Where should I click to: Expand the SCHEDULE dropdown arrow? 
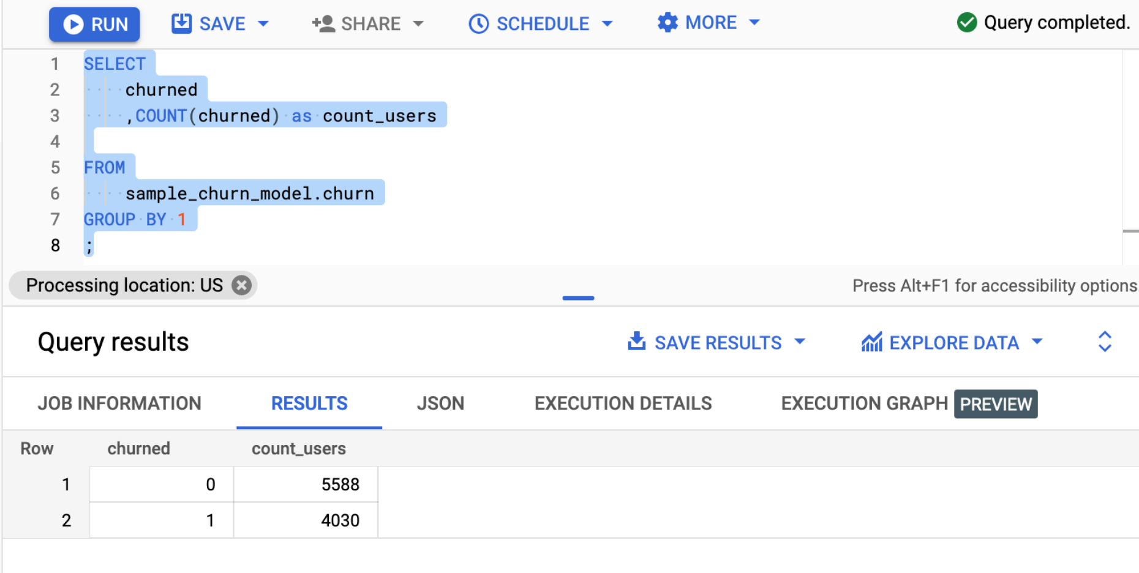click(x=607, y=24)
